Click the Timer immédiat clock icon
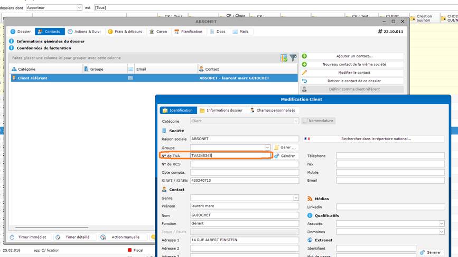The width and height of the screenshot is (458, 257). (13, 237)
